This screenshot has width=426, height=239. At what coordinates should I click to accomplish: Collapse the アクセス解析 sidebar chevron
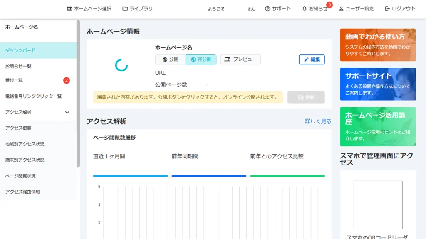tap(67, 112)
